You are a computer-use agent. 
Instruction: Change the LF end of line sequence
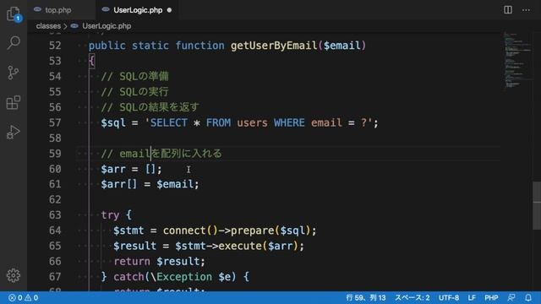(472, 297)
